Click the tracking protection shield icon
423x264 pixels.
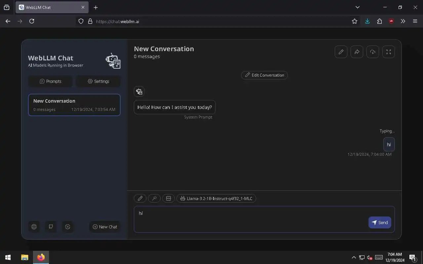[x=81, y=21]
